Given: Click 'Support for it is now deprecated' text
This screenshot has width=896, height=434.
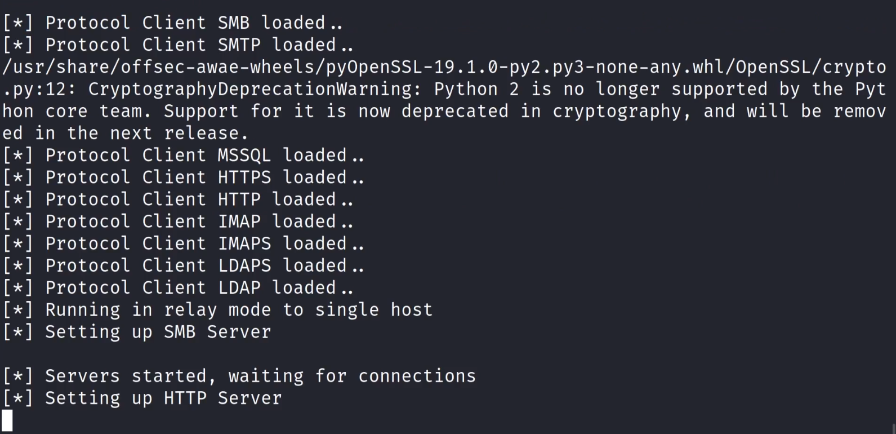Looking at the screenshot, I should click(336, 111).
